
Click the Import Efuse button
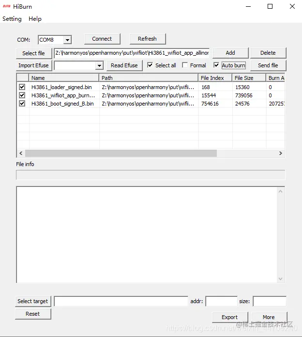point(34,65)
